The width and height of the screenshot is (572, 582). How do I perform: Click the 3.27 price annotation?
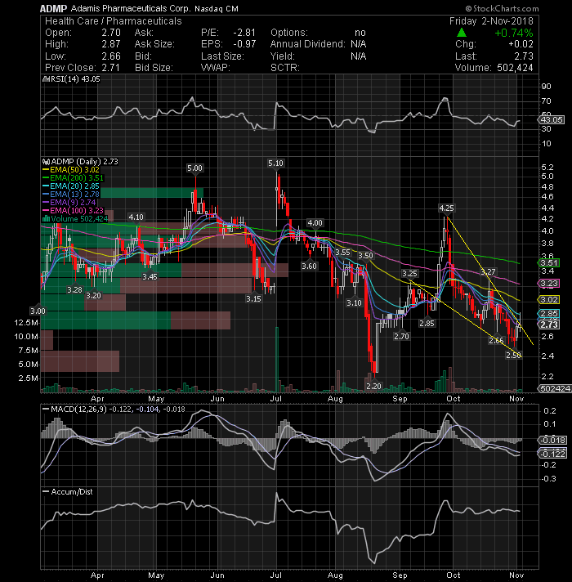[x=488, y=272]
